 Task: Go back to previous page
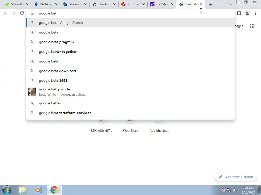pyautogui.click(x=6, y=13)
